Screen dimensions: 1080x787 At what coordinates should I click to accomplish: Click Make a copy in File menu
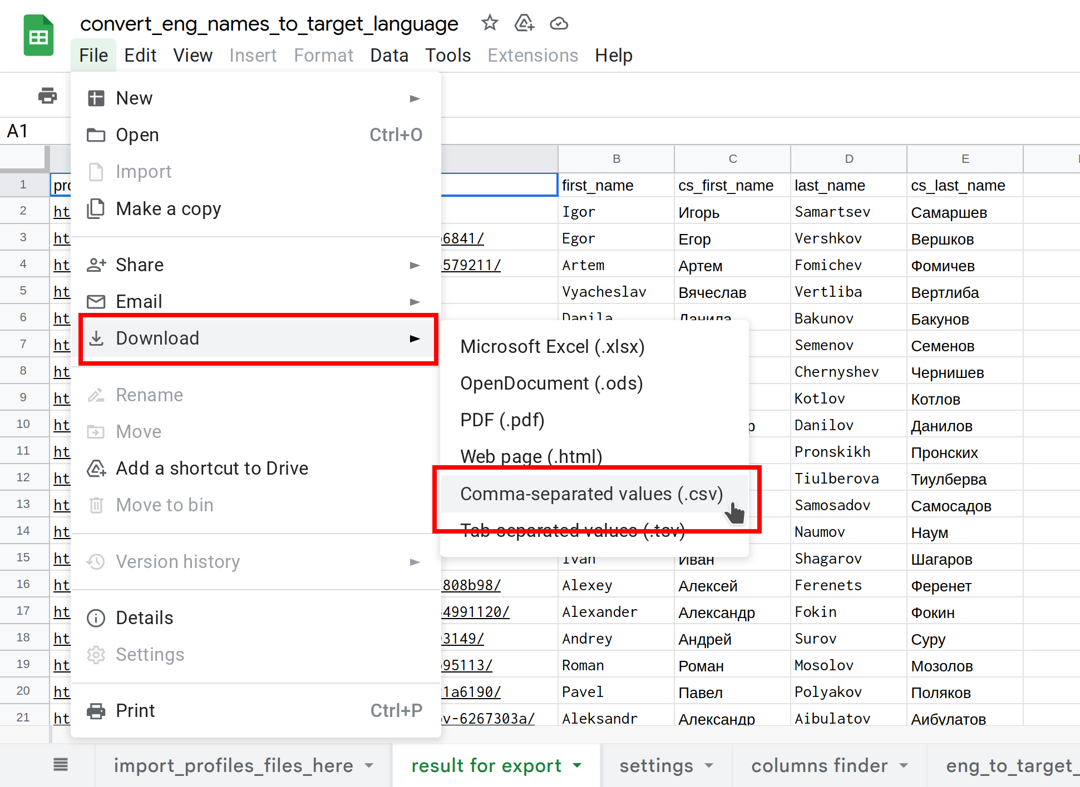tap(168, 209)
